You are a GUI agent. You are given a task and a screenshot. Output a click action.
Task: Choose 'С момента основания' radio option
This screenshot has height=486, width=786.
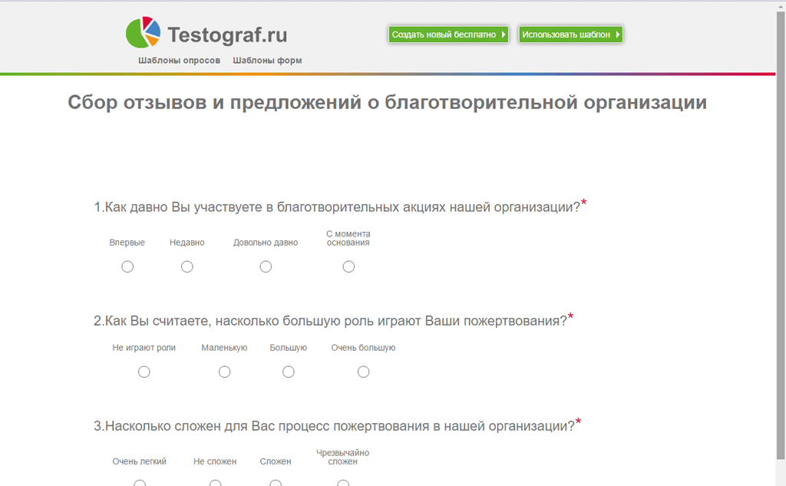[x=348, y=266]
